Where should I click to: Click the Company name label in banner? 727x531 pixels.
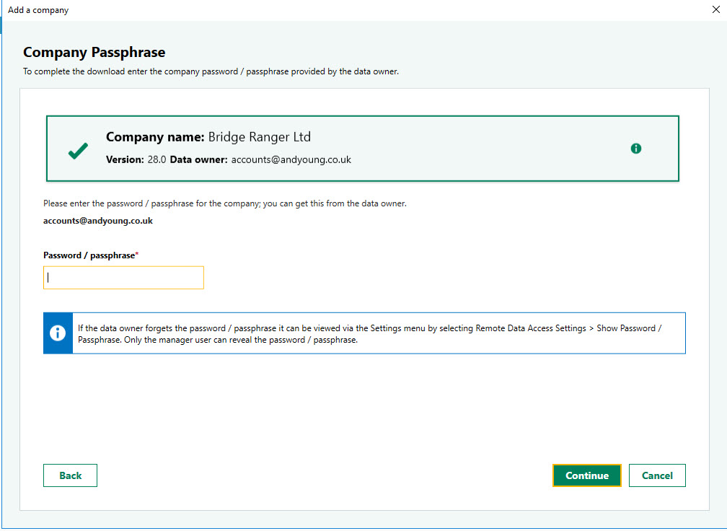155,137
